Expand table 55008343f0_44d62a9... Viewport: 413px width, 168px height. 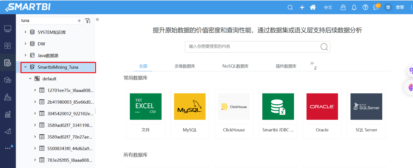point(35,148)
